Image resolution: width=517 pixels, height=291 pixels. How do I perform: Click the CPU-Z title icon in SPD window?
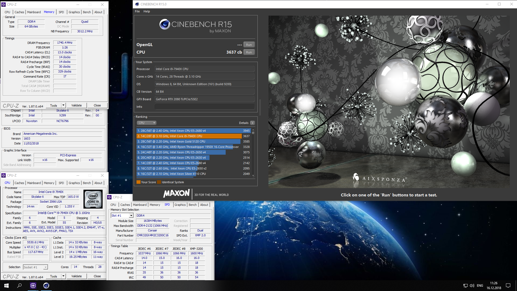(x=109, y=197)
